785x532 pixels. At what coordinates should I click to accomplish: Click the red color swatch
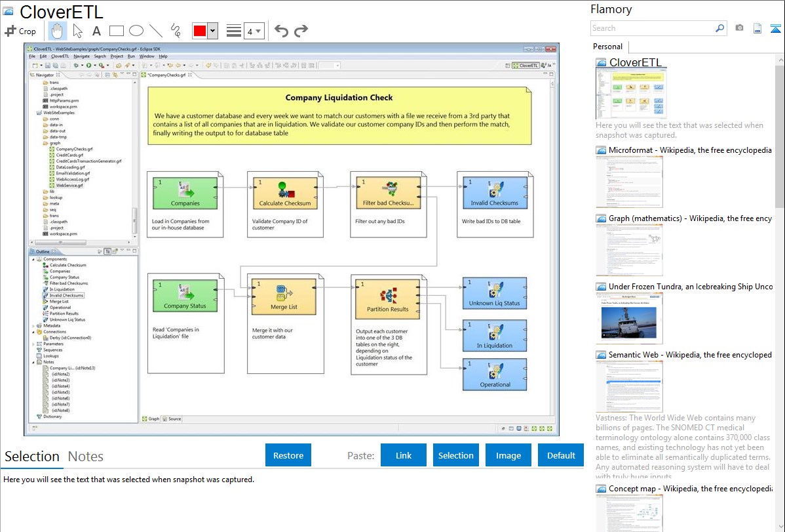point(200,31)
